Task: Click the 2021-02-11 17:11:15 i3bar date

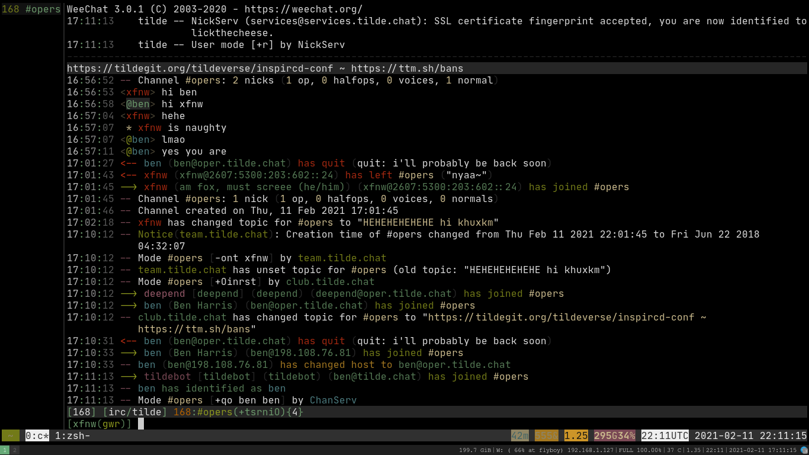Action: pos(763,450)
